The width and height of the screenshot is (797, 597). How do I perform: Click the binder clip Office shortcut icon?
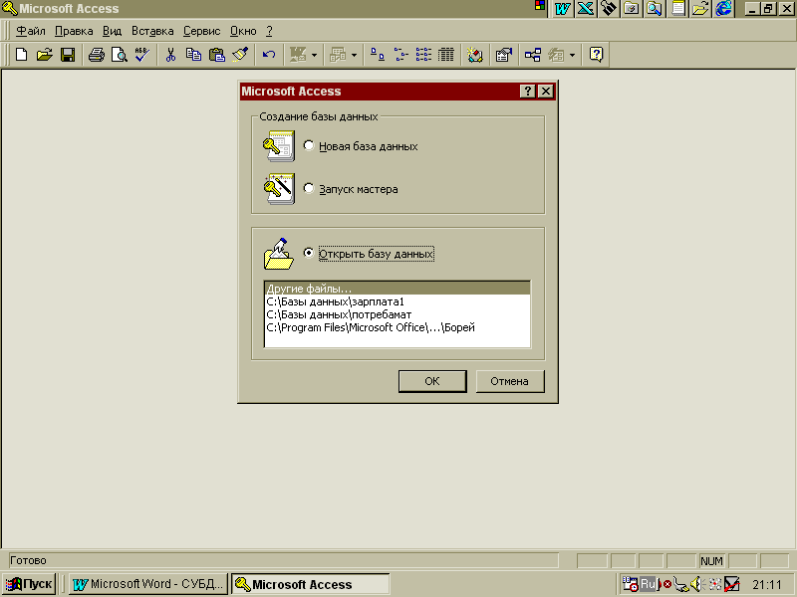tap(609, 8)
